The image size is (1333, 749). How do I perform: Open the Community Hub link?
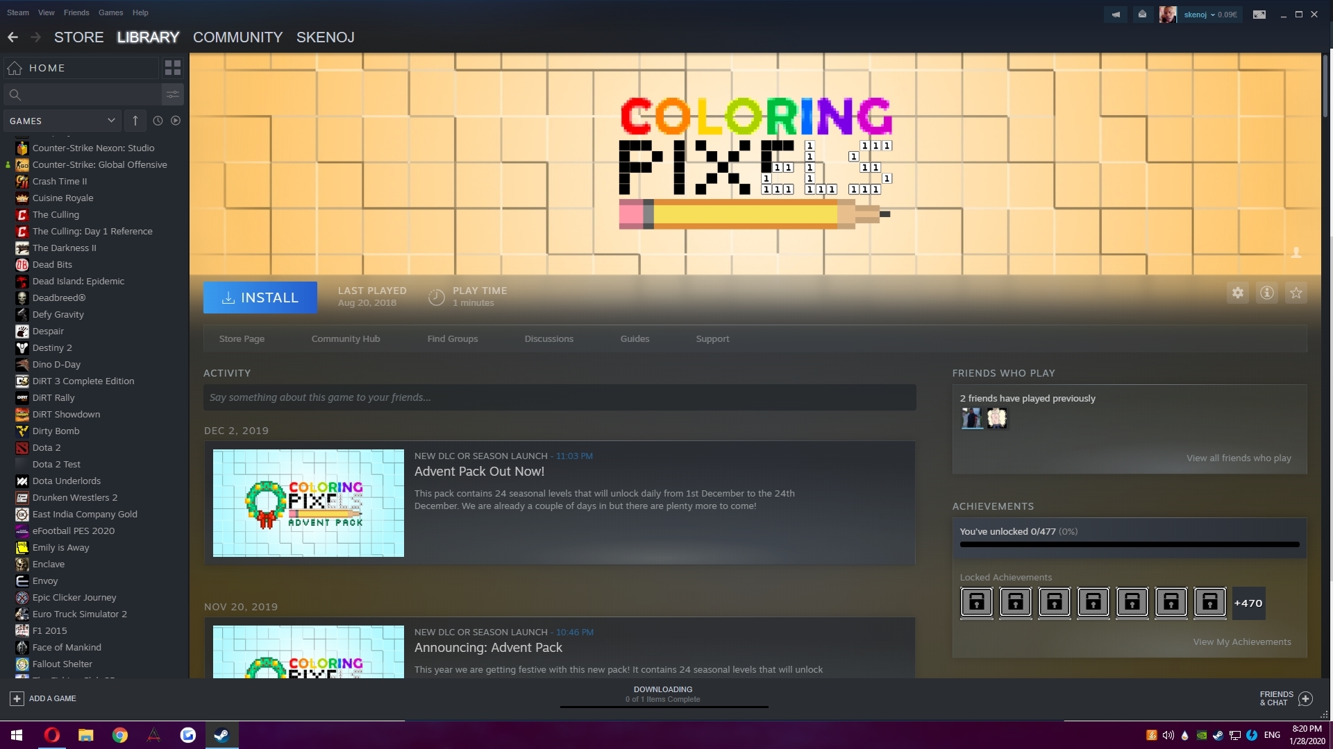(346, 339)
